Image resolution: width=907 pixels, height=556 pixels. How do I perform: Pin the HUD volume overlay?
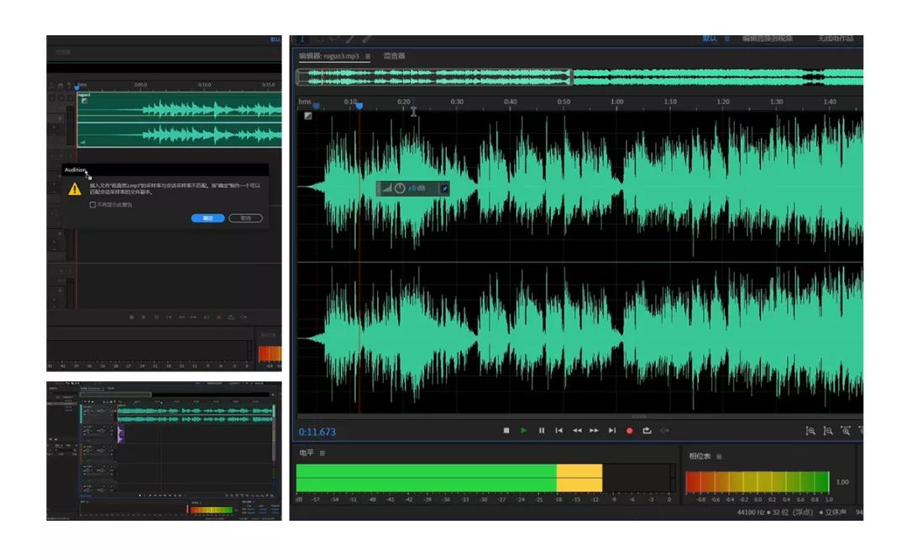[444, 188]
